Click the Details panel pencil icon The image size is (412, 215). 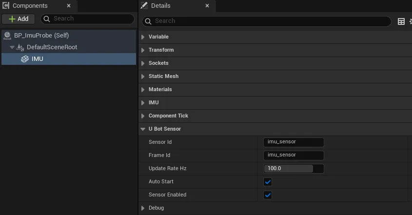tap(144, 5)
